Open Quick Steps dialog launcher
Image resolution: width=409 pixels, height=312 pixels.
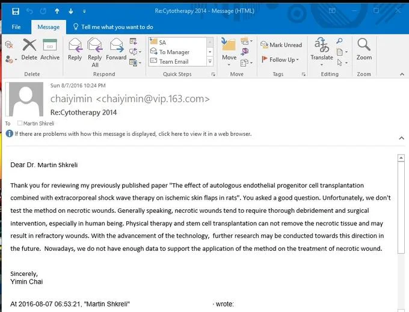(214, 75)
